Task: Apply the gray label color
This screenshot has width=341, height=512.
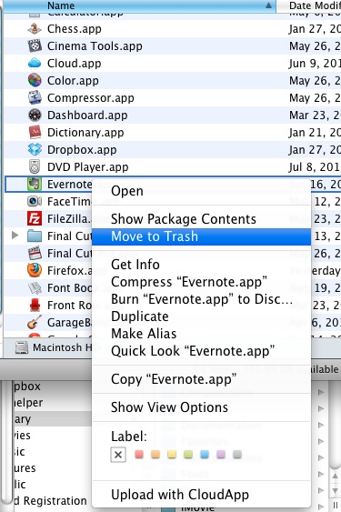Action: pyautogui.click(x=237, y=454)
